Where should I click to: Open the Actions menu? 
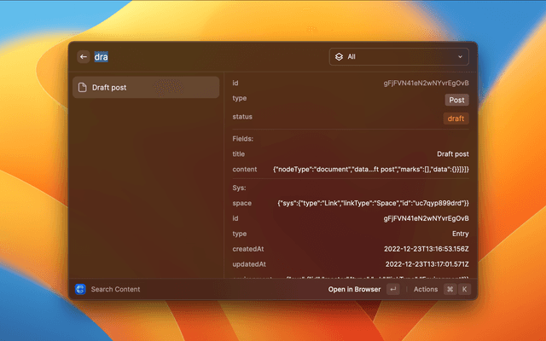click(x=425, y=289)
